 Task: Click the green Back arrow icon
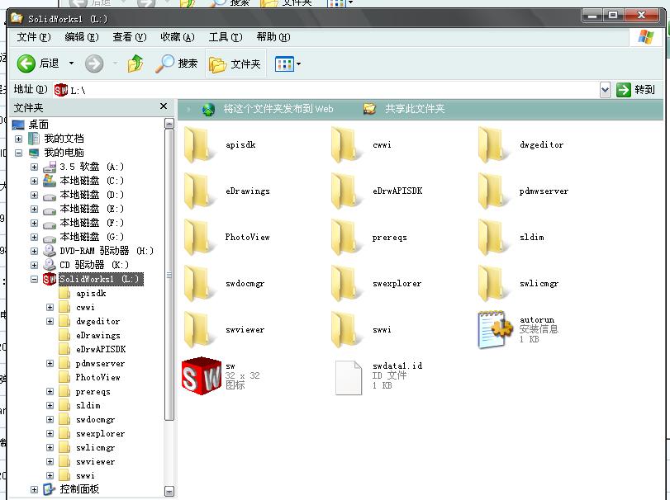tap(26, 64)
